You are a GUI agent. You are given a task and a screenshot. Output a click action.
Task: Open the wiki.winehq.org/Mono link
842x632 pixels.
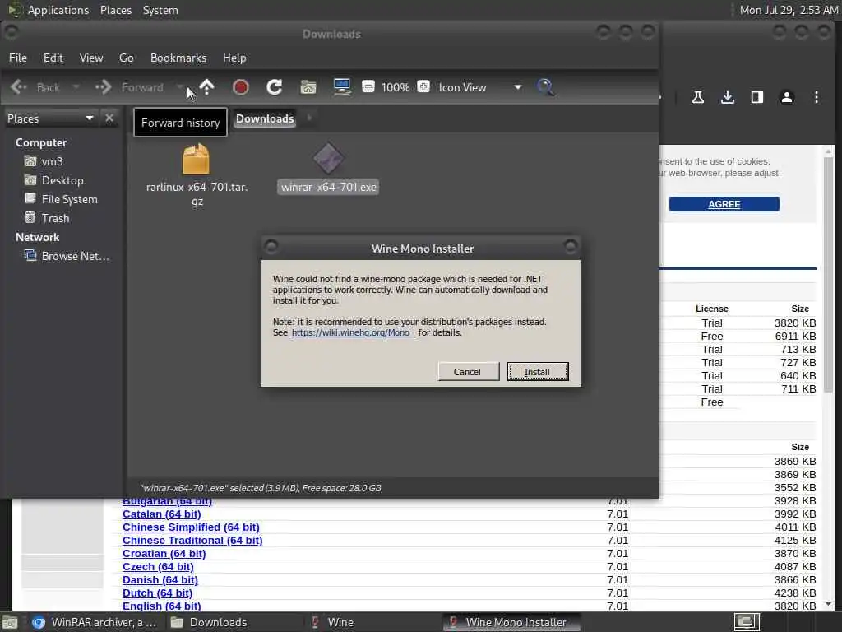tap(352, 332)
